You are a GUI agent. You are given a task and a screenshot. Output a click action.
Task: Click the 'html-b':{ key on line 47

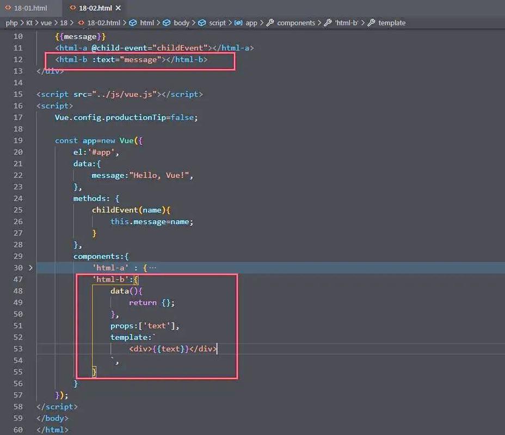pyautogui.click(x=115, y=279)
